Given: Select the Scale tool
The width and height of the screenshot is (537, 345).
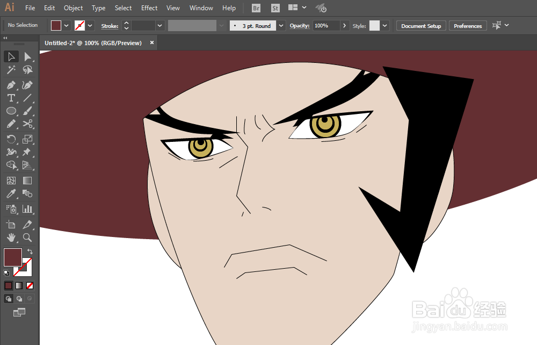Looking at the screenshot, I should pyautogui.click(x=27, y=139).
